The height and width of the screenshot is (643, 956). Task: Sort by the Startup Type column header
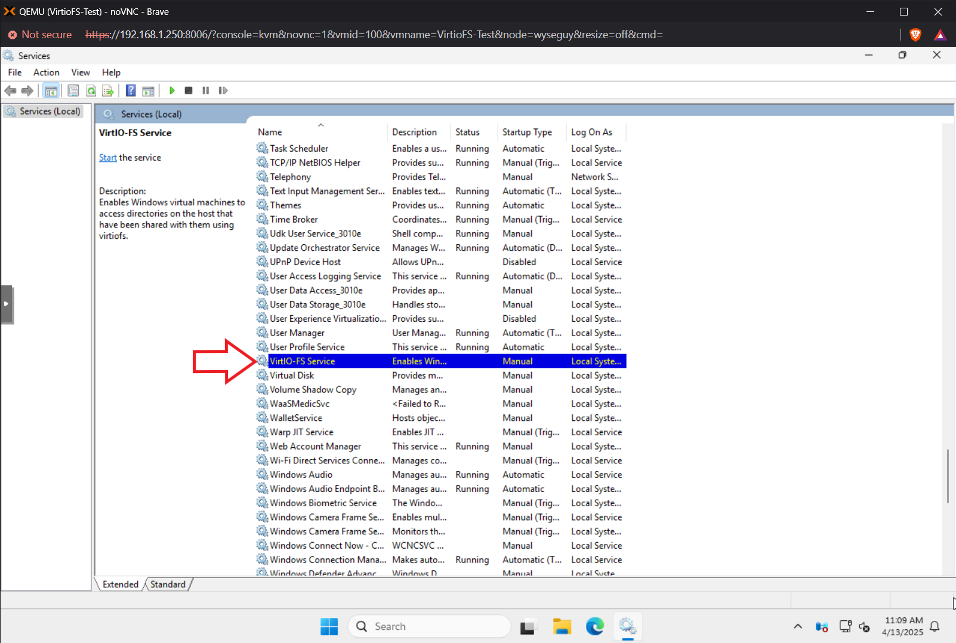(533, 132)
